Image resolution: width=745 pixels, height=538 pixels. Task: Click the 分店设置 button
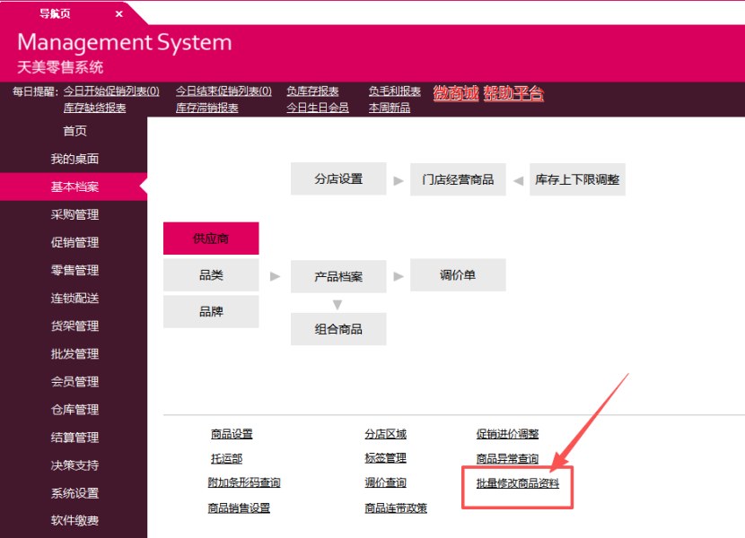(x=338, y=179)
